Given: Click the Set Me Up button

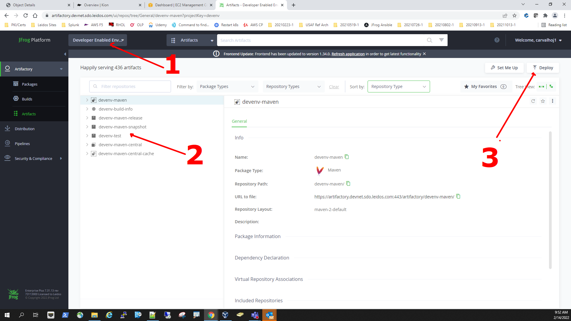Looking at the screenshot, I should 504,68.
